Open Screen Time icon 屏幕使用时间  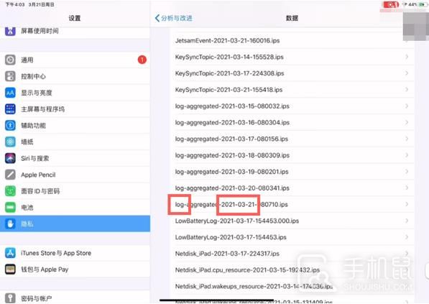click(10, 31)
